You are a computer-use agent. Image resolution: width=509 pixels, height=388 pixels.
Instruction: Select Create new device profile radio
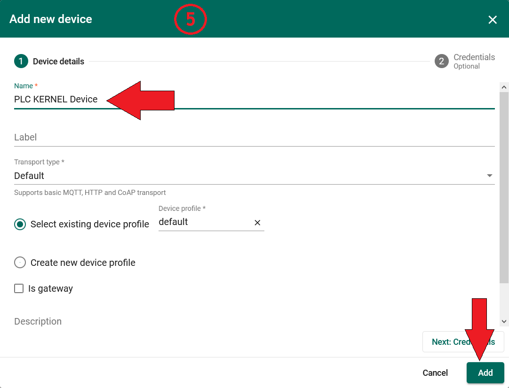tap(20, 263)
